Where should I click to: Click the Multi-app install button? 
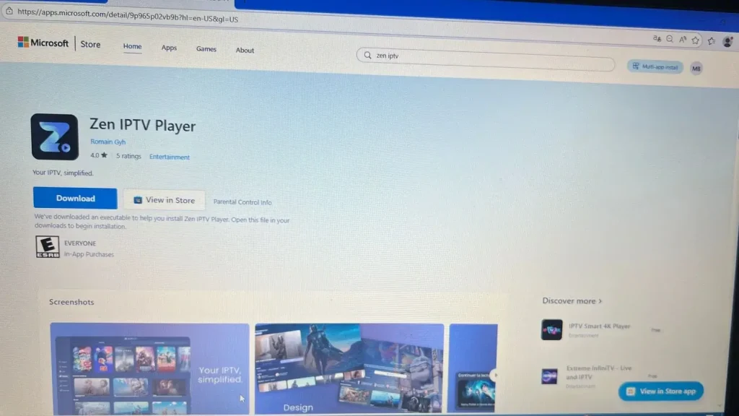point(655,66)
